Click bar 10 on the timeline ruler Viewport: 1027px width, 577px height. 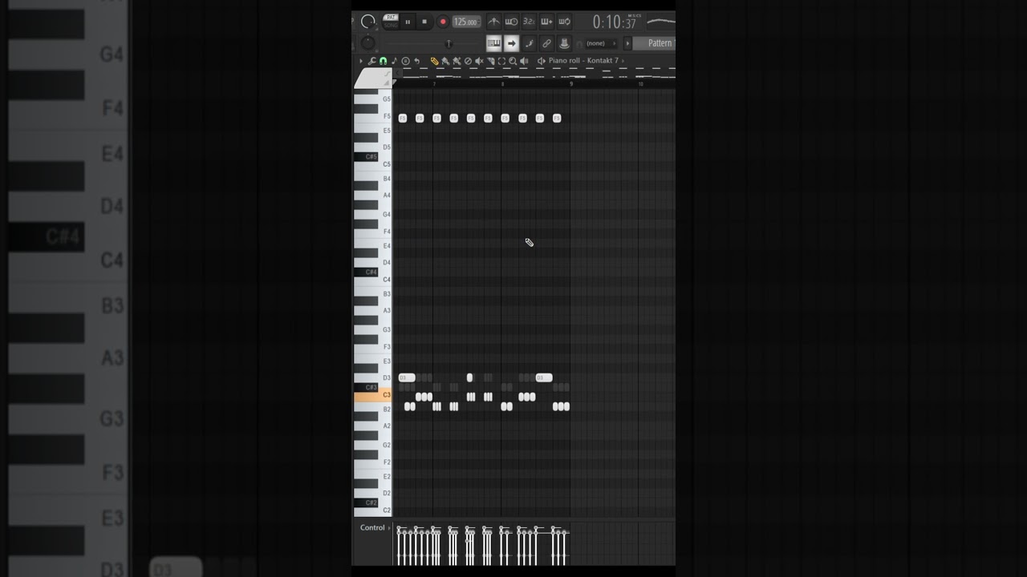(640, 83)
